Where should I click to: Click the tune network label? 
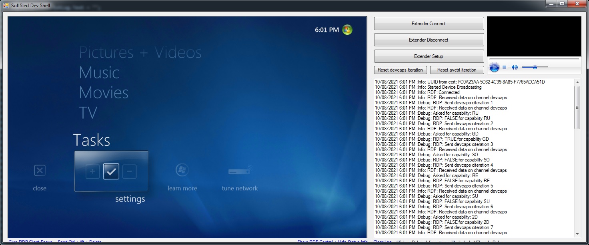[240, 188]
